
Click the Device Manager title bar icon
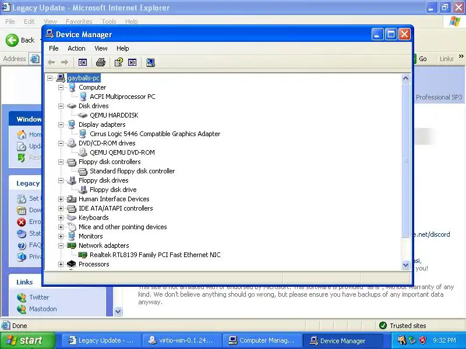50,34
